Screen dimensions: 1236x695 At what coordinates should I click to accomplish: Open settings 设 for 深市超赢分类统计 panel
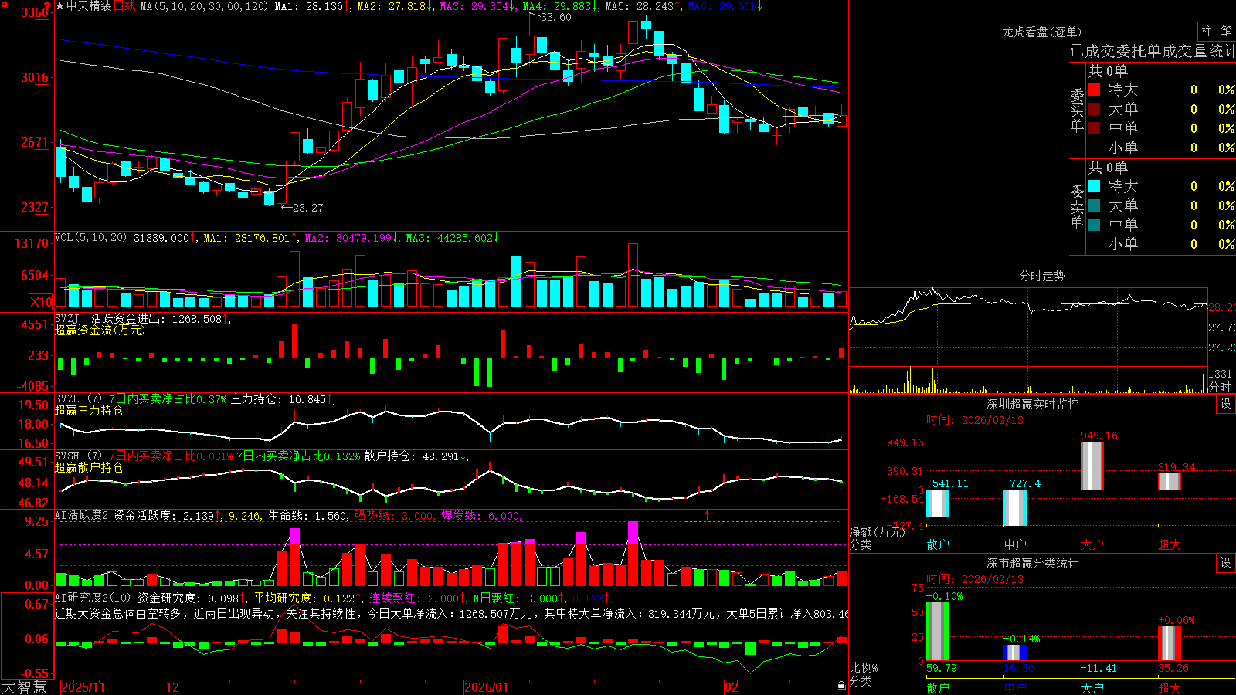pos(1226,563)
